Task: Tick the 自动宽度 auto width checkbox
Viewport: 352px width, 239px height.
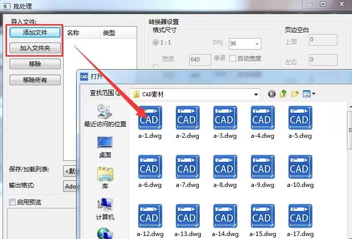Action: point(232,59)
